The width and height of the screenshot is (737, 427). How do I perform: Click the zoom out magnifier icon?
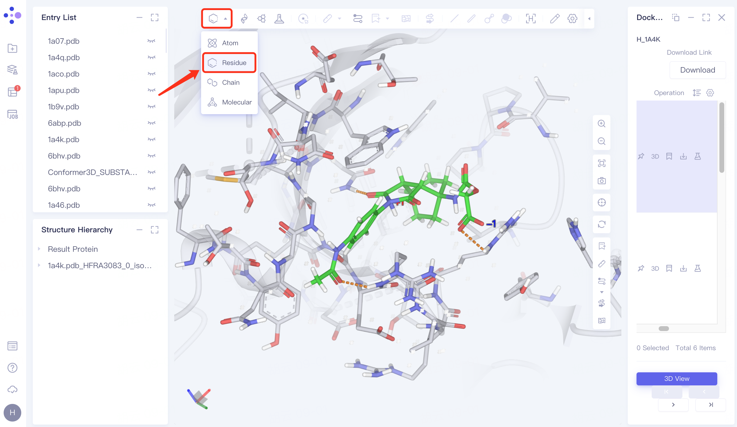tap(601, 141)
